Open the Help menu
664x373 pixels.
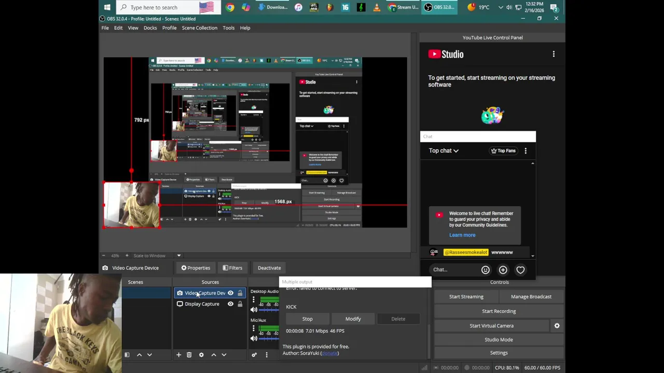(x=245, y=28)
